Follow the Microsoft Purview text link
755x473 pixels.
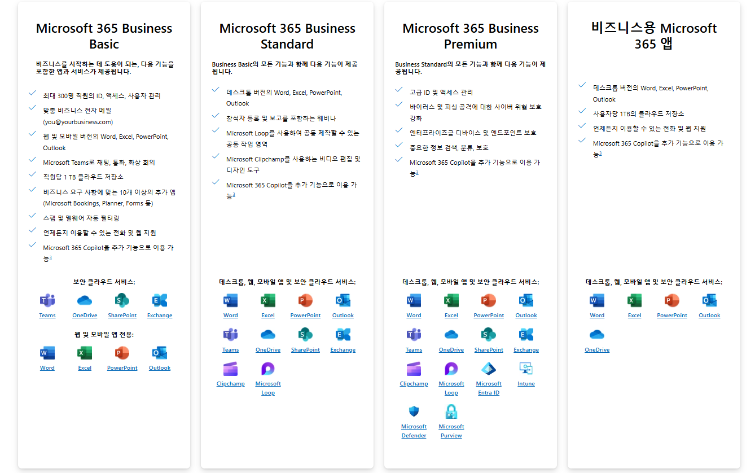(451, 431)
